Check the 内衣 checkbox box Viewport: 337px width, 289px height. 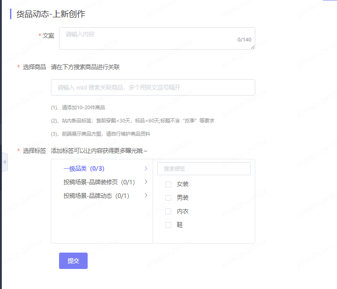[x=168, y=212]
